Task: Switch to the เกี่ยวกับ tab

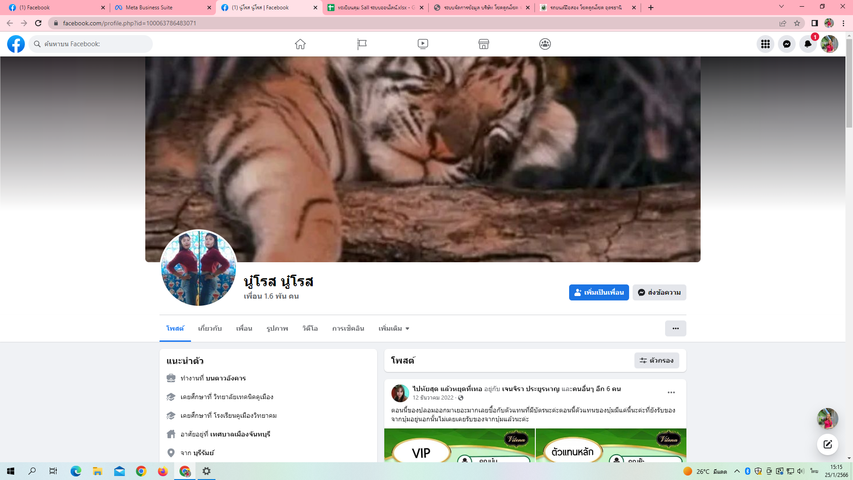Action: [x=210, y=328]
